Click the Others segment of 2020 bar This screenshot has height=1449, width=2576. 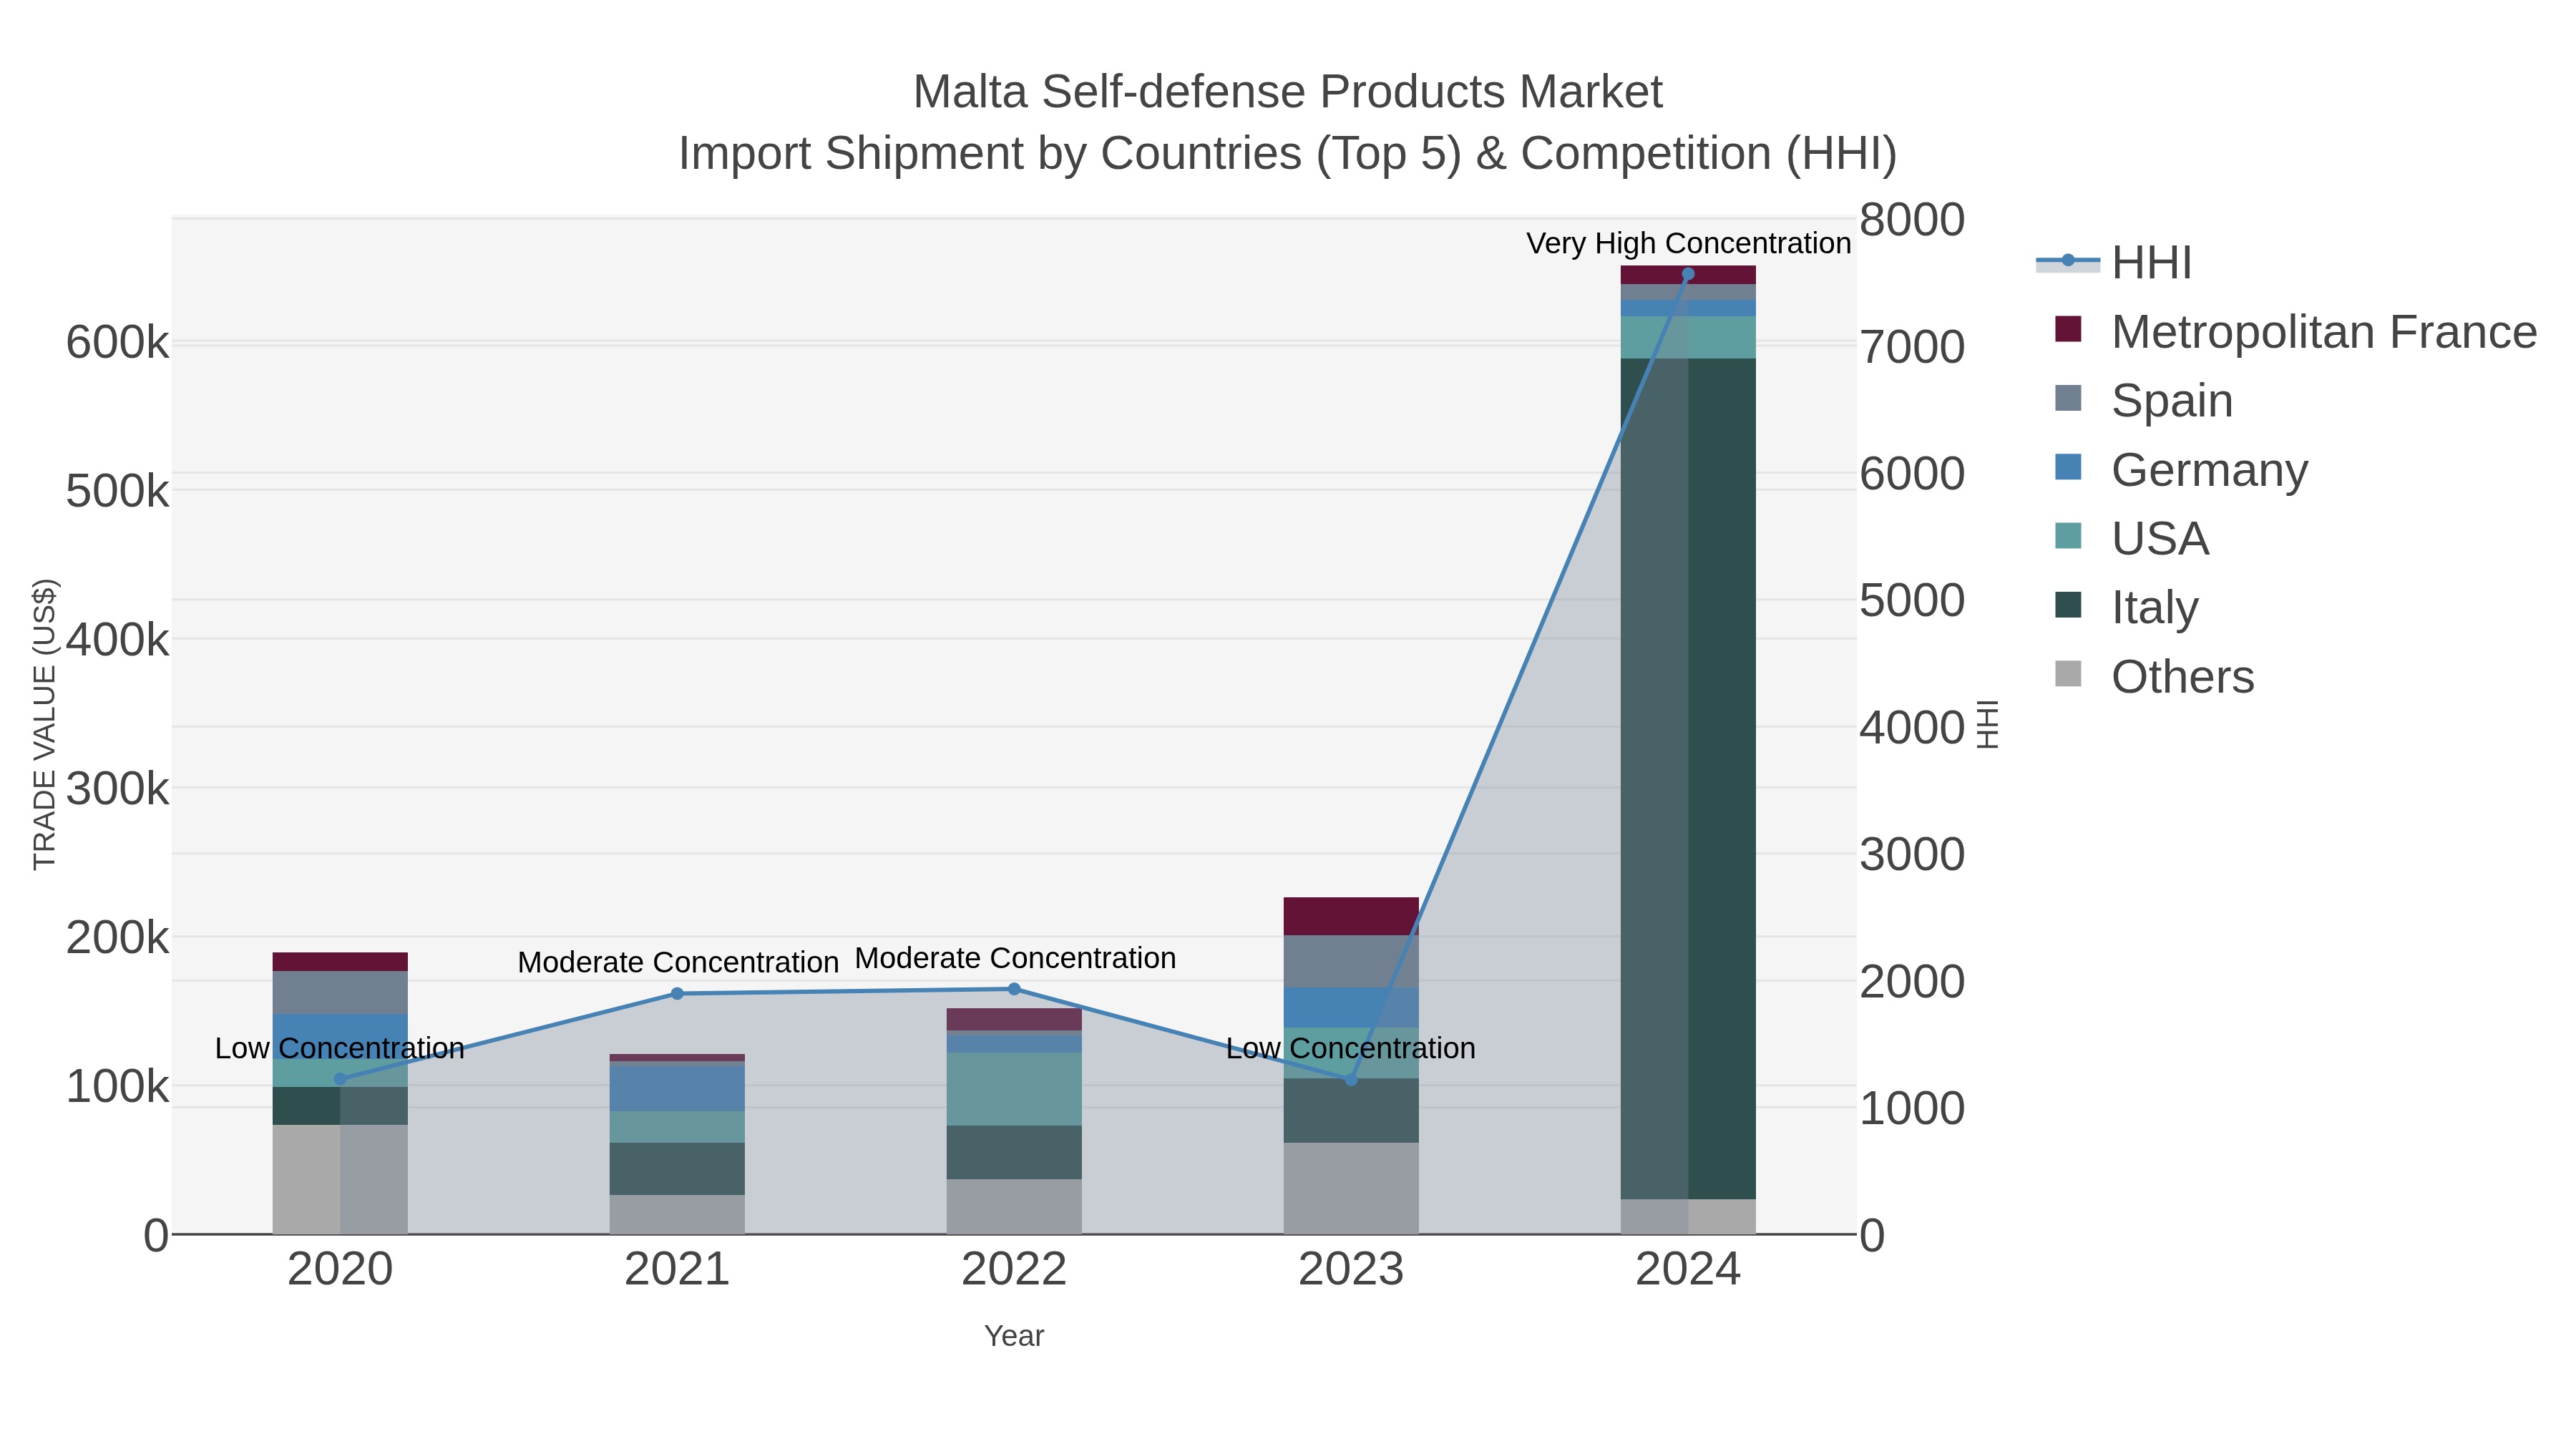click(340, 1179)
